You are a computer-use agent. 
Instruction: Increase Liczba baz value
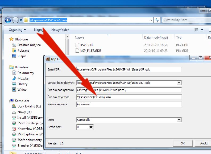(91, 126)
